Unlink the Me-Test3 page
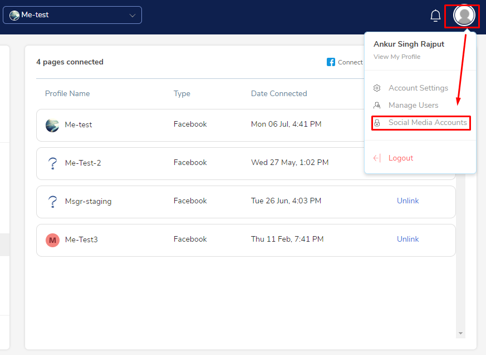 (x=408, y=239)
